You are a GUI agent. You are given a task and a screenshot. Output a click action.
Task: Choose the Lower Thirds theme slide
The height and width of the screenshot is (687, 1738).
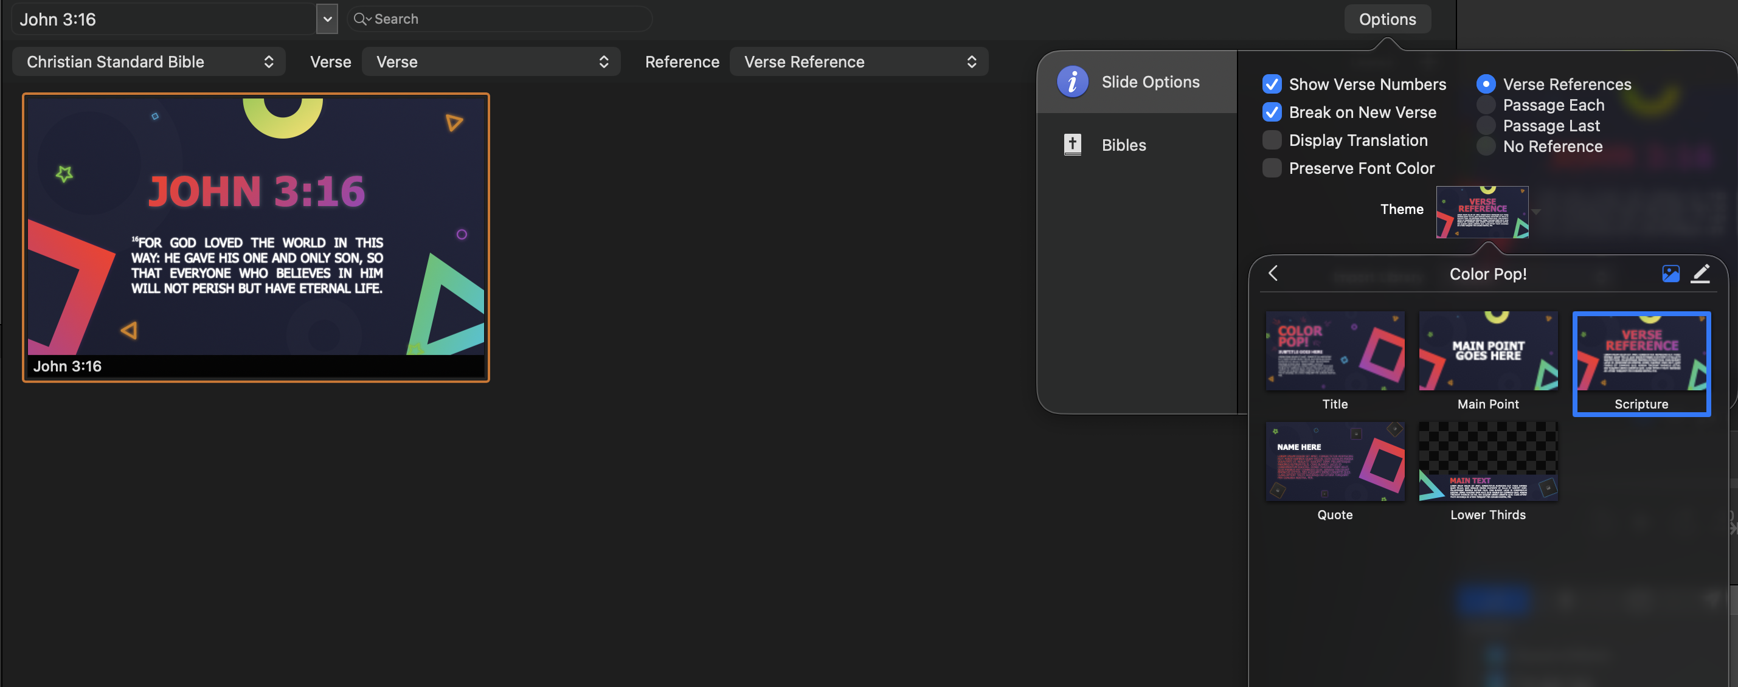point(1487,472)
